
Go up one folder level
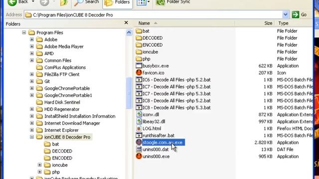coord(64,3)
